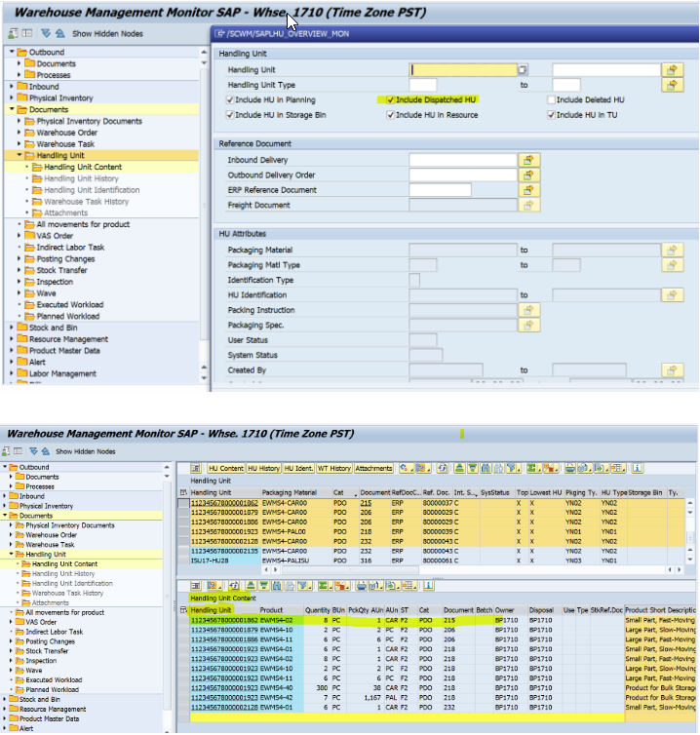Click the HU Content button
Viewport: 700px width, 735px height.
point(226,468)
